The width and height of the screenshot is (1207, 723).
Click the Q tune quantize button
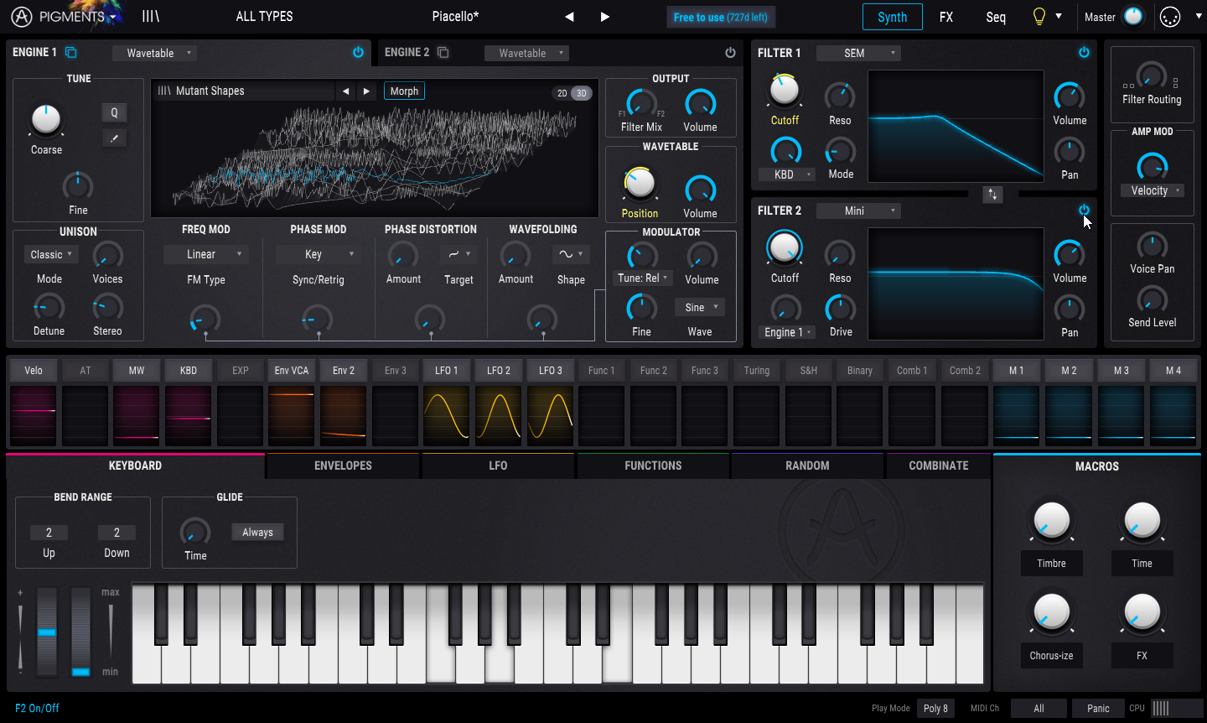[114, 112]
